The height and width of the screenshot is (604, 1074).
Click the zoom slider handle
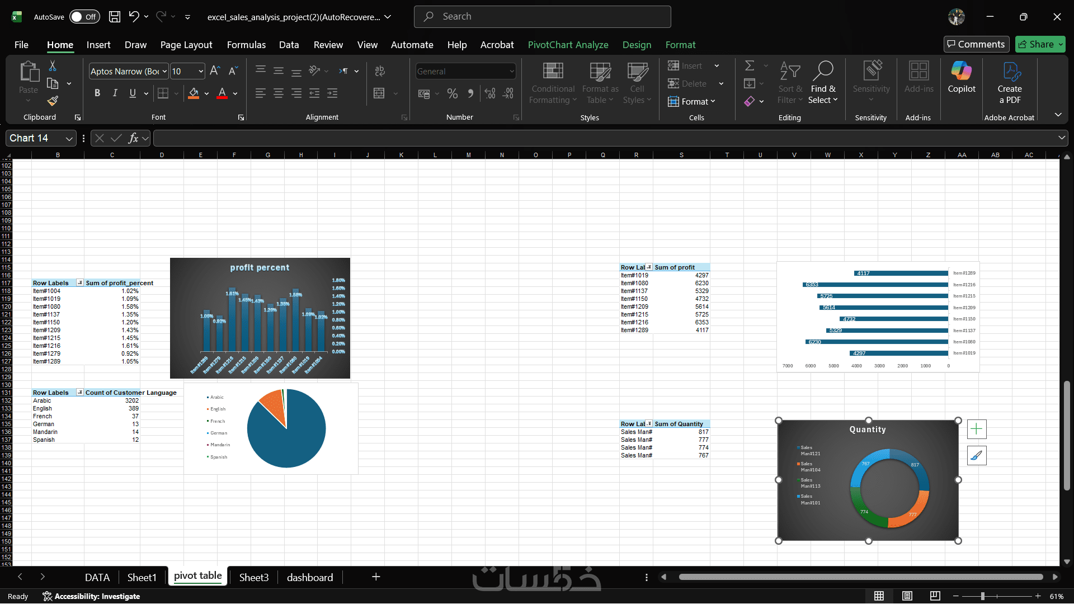pos(982,596)
